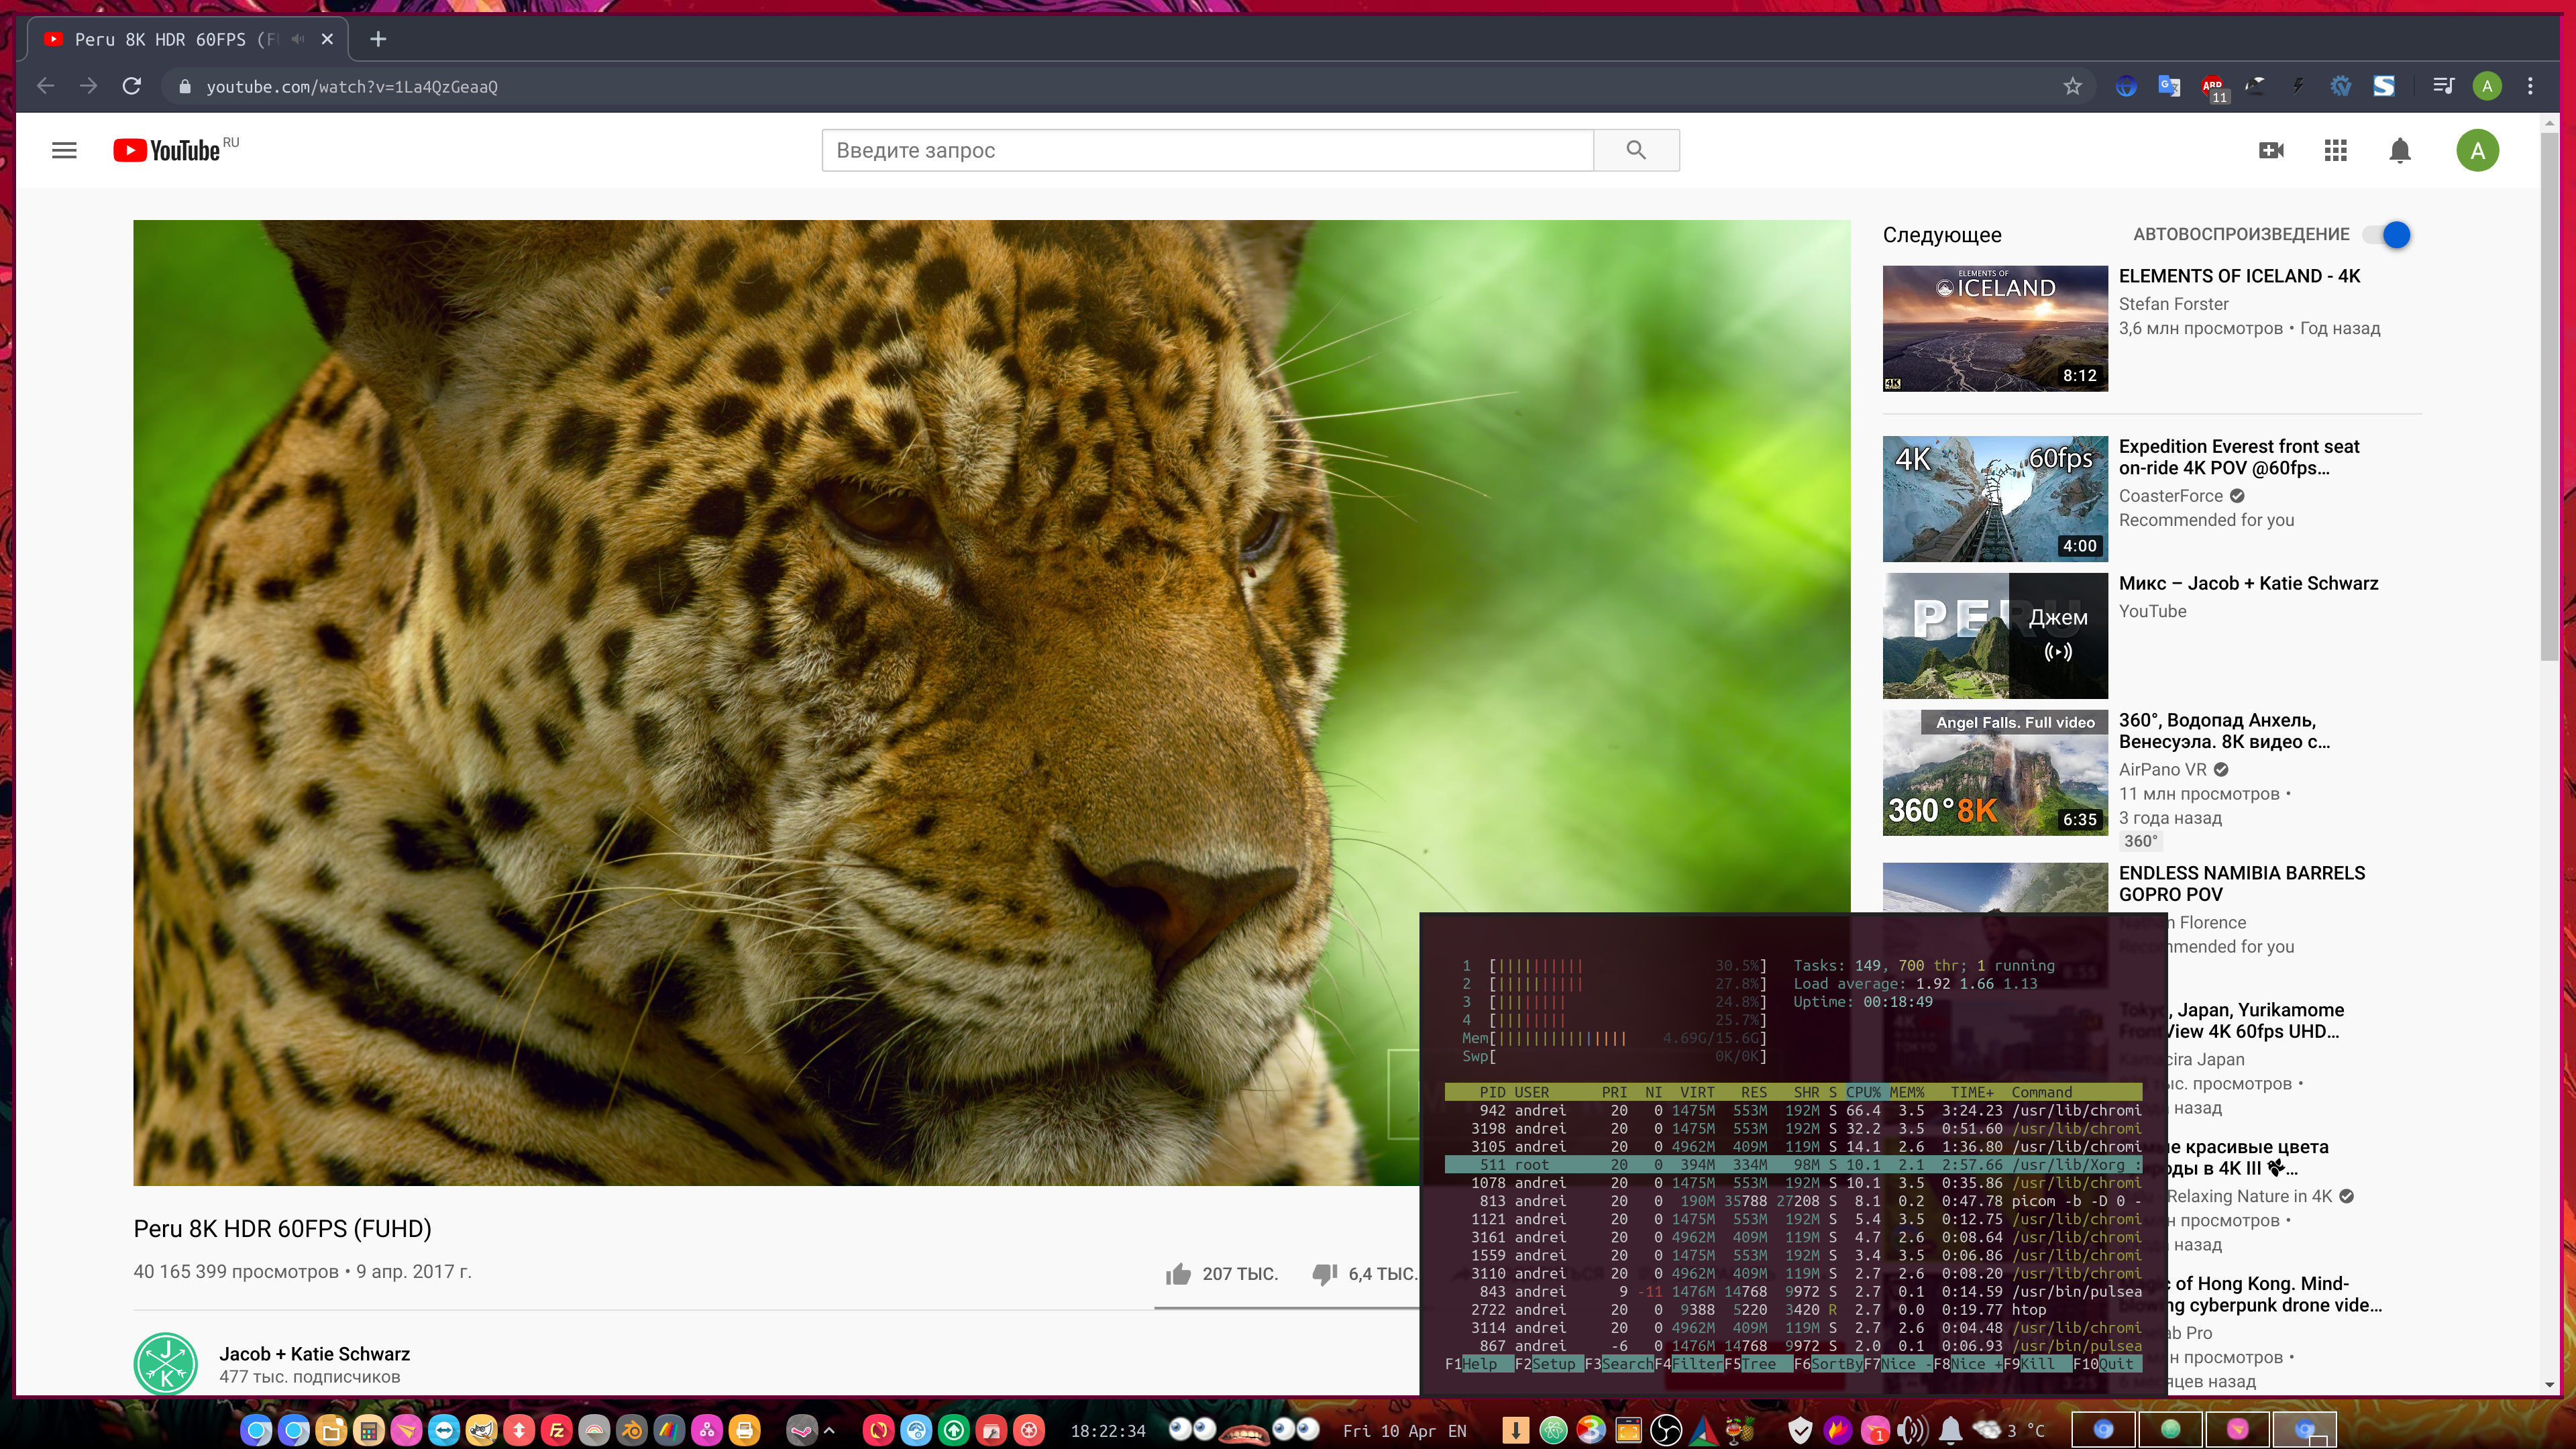The image size is (2576, 1449).
Task: Click the EN keyboard layout indicator
Action: [x=1457, y=1431]
